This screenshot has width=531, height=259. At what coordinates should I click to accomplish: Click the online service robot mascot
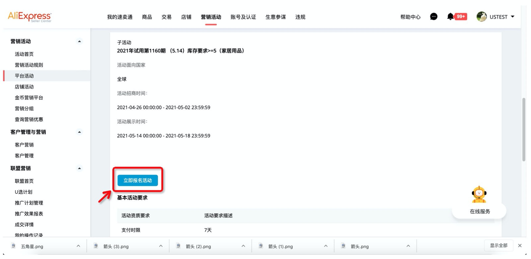point(479,194)
